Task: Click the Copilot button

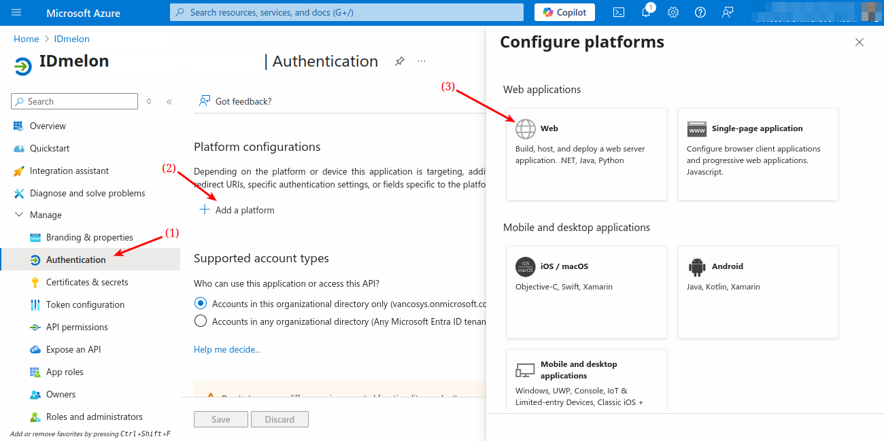Action: click(564, 12)
